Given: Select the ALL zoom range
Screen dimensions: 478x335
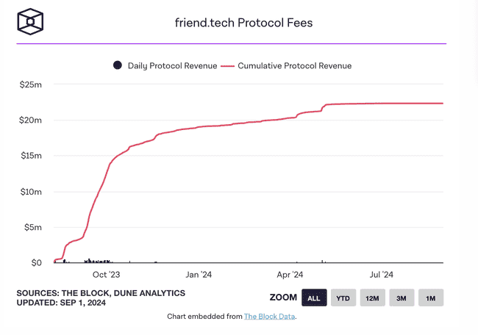Looking at the screenshot, I should point(313,298).
